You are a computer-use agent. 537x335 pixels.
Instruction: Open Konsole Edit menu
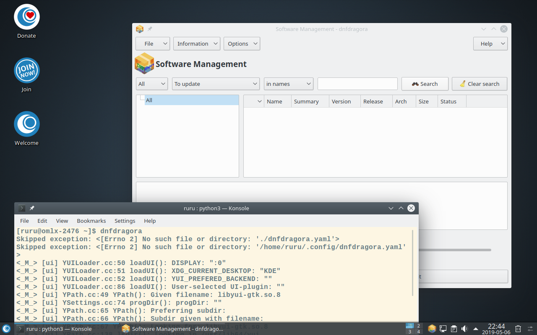click(x=42, y=221)
